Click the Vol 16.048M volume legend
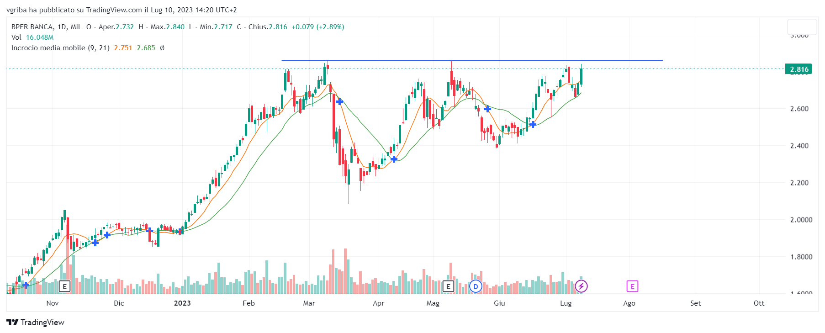825x333 pixels. click(x=32, y=37)
